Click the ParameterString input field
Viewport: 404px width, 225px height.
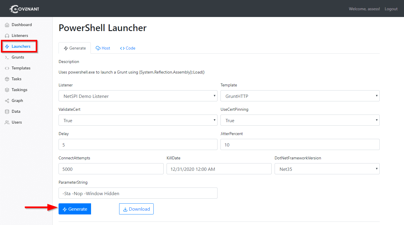pos(138,193)
